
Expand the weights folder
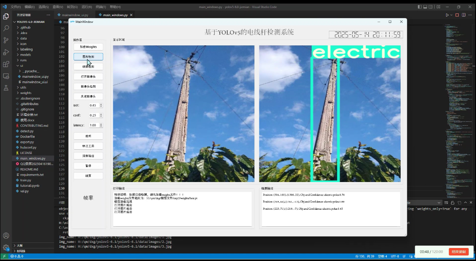click(33, 93)
